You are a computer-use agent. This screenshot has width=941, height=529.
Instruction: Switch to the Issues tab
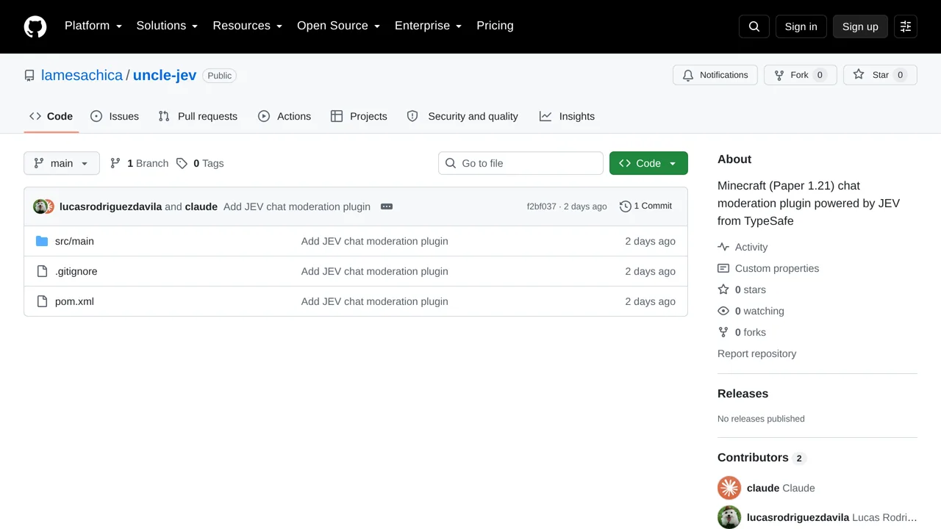pyautogui.click(x=115, y=116)
